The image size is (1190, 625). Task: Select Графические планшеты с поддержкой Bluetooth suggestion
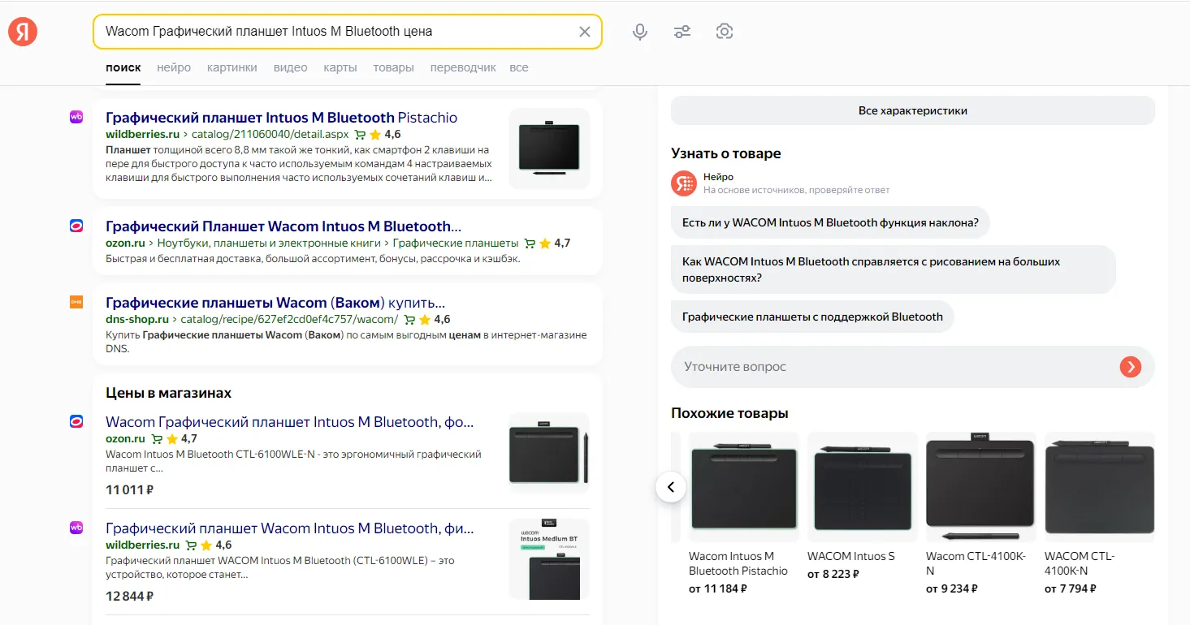812,317
